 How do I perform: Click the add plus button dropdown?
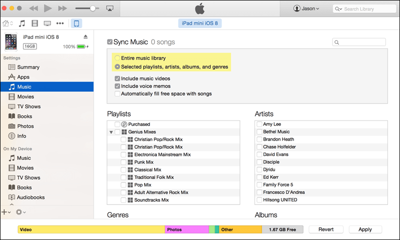coord(6,212)
